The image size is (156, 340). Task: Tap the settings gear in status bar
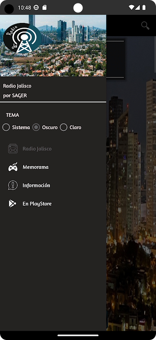pos(36,8)
